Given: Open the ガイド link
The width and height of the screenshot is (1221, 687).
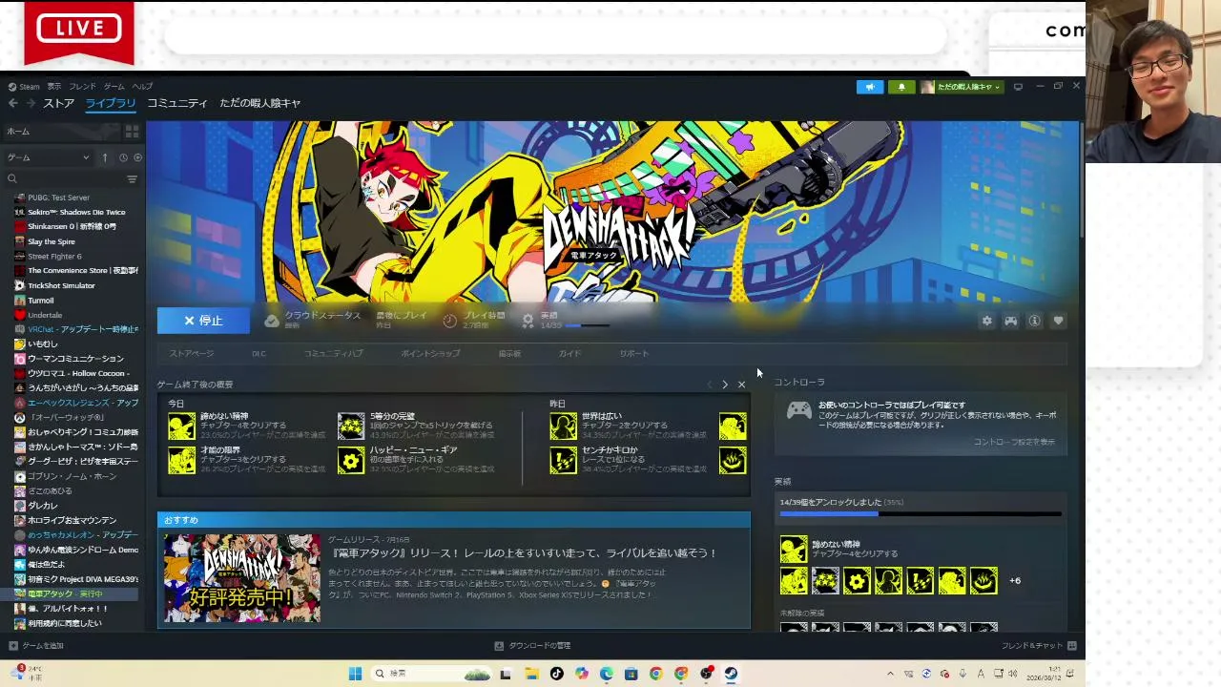Looking at the screenshot, I should point(569,354).
